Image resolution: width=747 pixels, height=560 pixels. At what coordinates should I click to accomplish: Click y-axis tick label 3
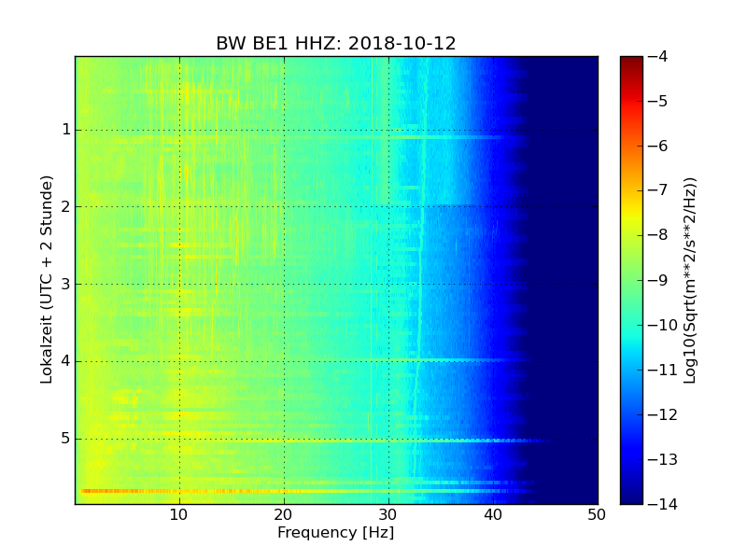[x=66, y=284]
